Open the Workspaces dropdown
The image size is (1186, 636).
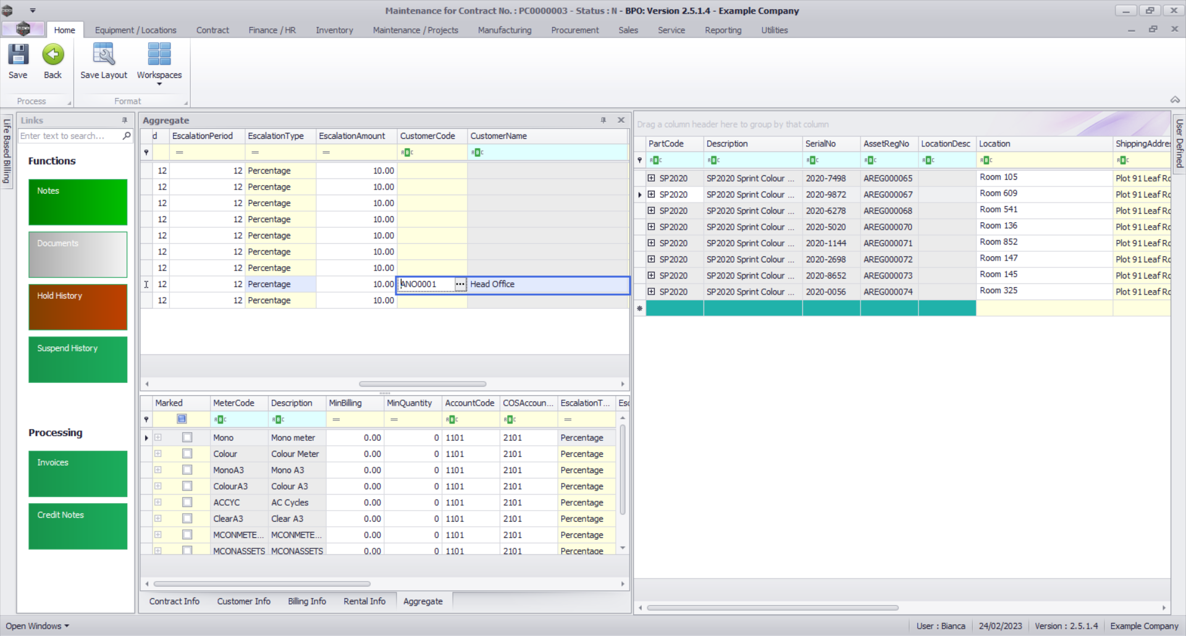[x=159, y=62]
